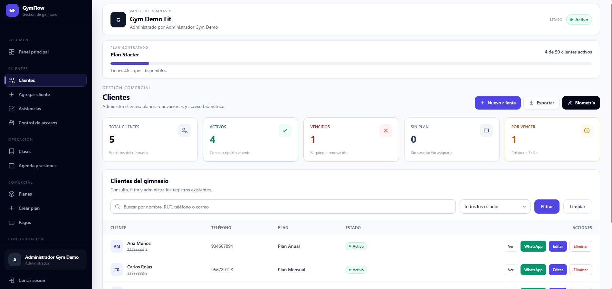Click the Administrador Gym Demo A avatar
The height and width of the screenshot is (289, 612).
click(15, 260)
